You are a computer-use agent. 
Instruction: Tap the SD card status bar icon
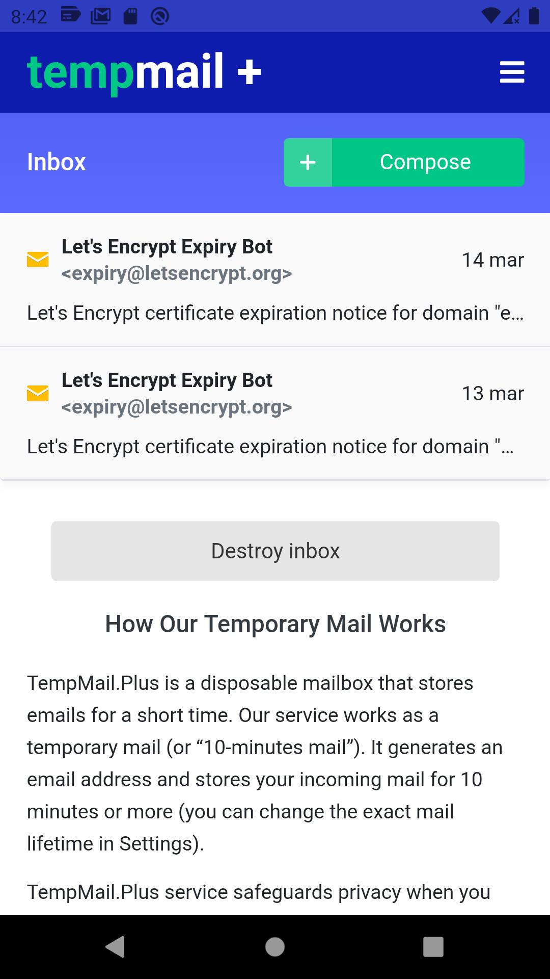click(130, 16)
